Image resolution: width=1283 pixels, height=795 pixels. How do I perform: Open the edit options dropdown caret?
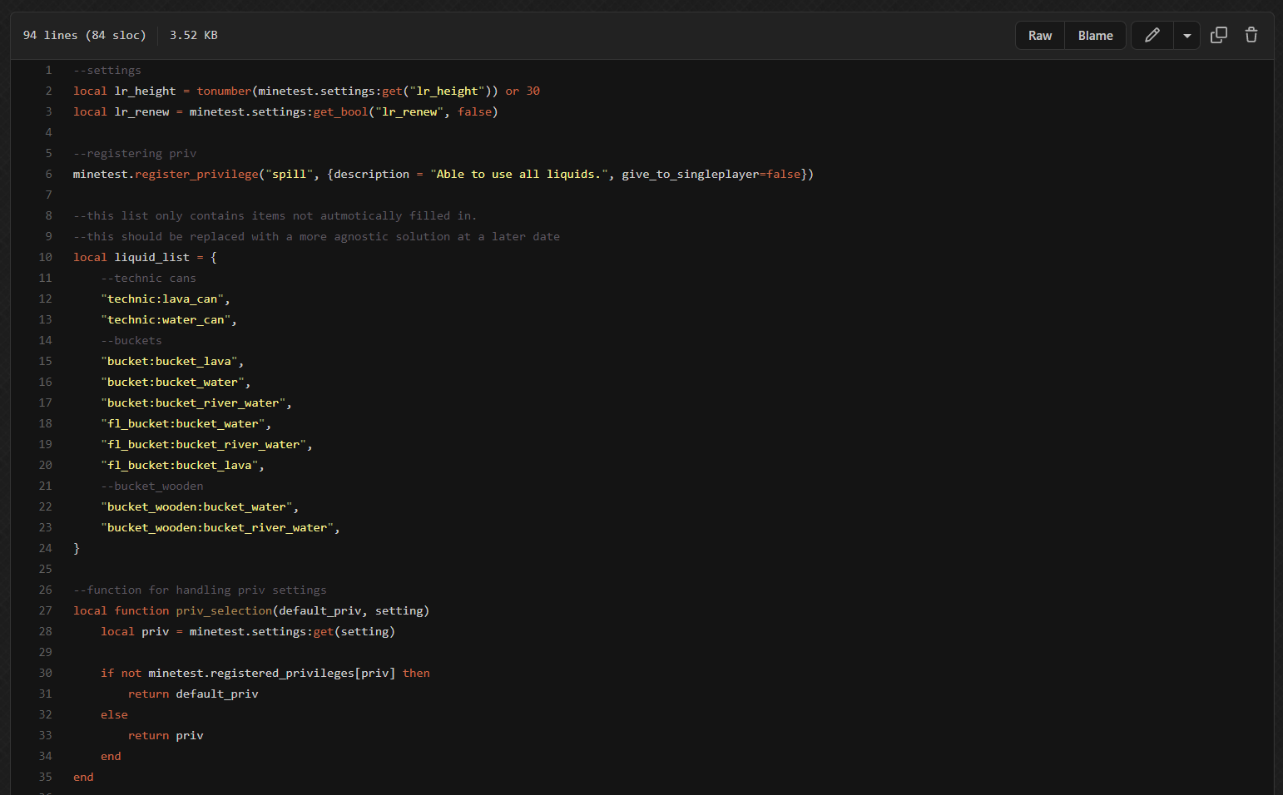[x=1186, y=36]
